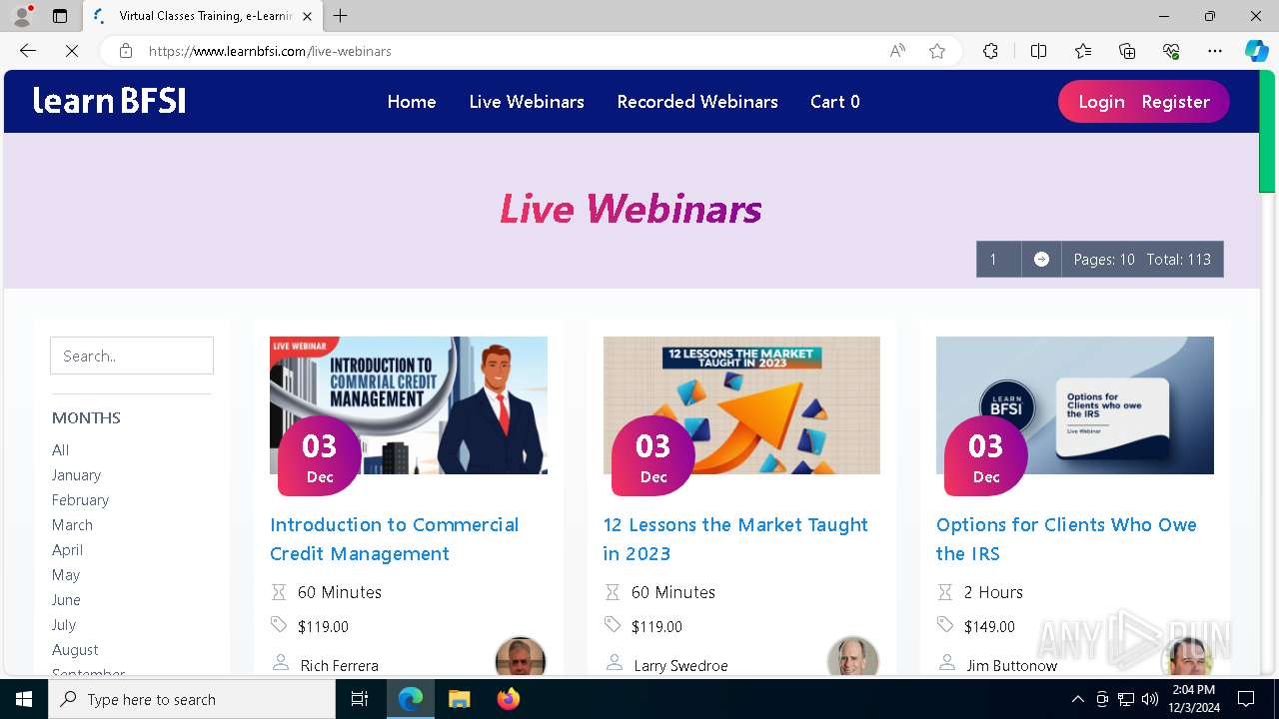1279x719 pixels.
Task: Click the Register link
Action: coord(1176,102)
